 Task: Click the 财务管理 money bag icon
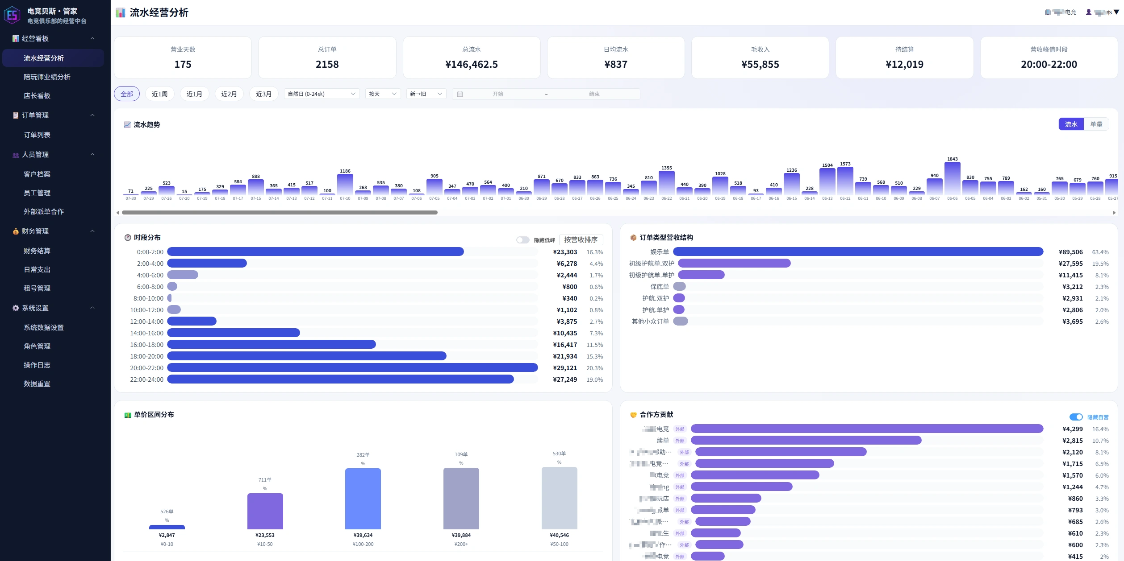(x=16, y=231)
